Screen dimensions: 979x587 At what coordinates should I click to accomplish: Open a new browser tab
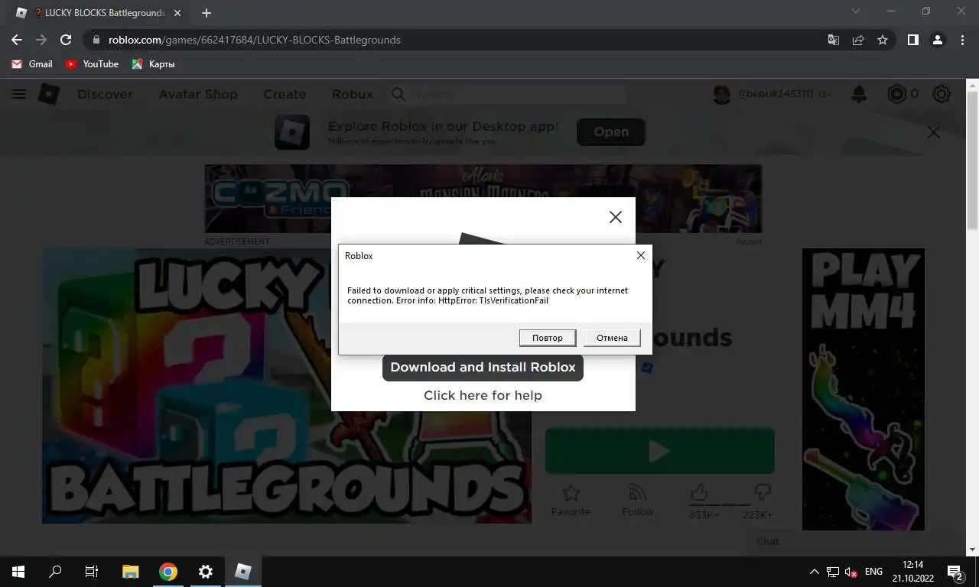[207, 13]
